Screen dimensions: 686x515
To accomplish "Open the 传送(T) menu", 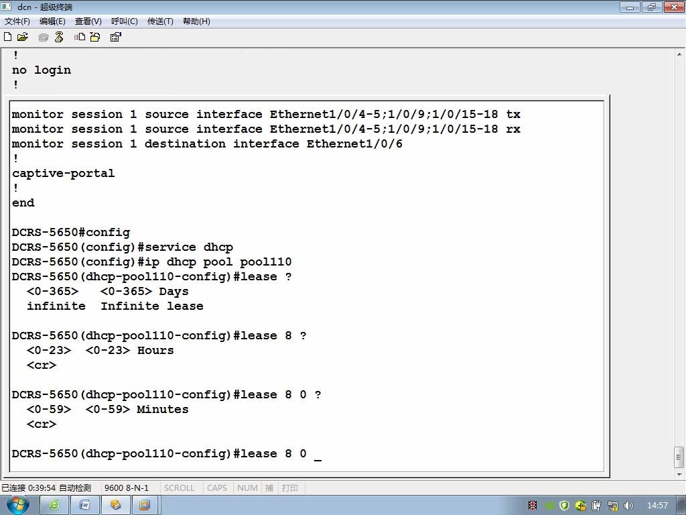I will (160, 21).
